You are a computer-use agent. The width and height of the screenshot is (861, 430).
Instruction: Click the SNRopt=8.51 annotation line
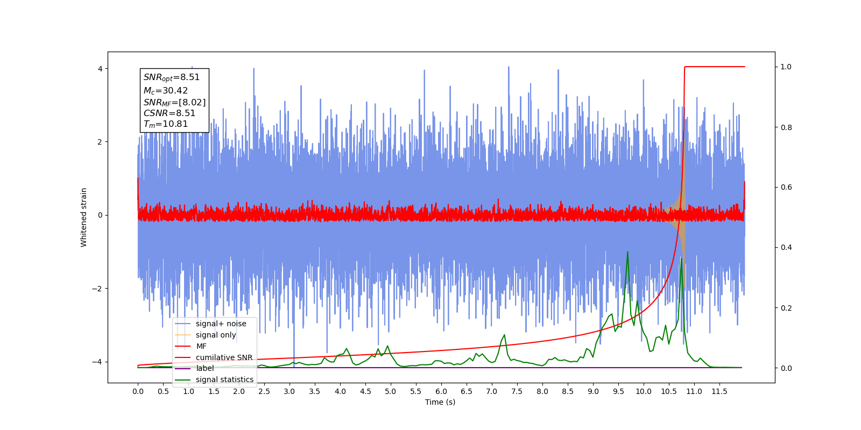172,77
